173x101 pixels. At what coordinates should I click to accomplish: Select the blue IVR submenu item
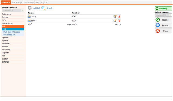13,29
